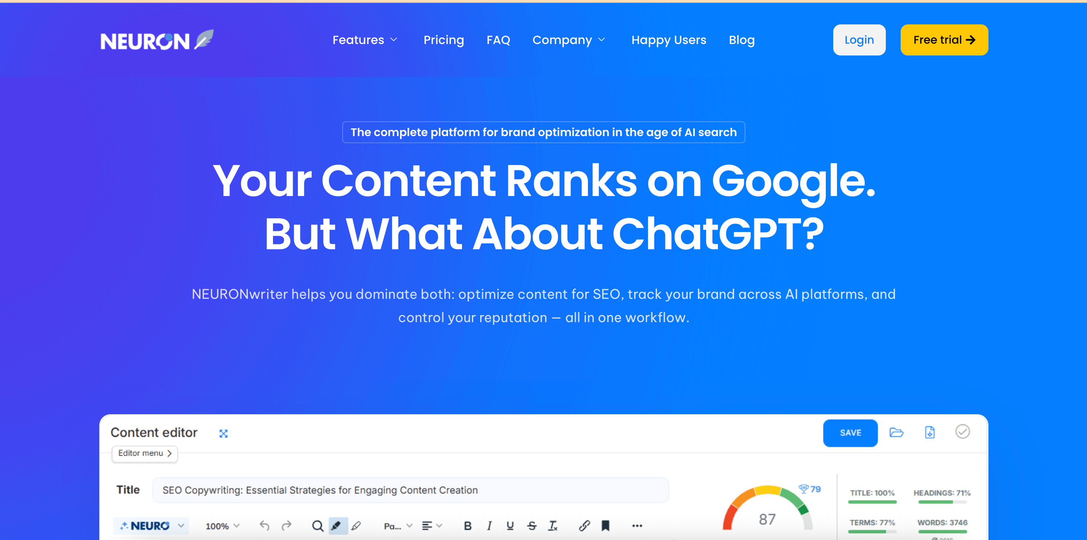This screenshot has width=1087, height=540.
Task: Click the Login button
Action: click(x=859, y=40)
